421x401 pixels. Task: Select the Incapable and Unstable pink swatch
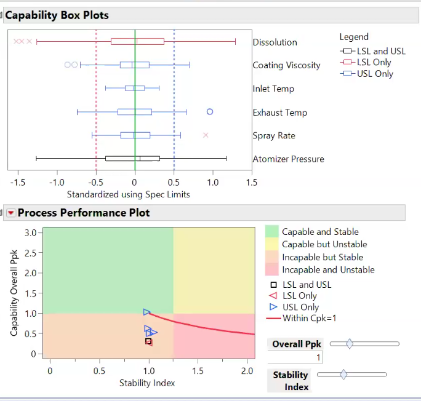tap(271, 269)
